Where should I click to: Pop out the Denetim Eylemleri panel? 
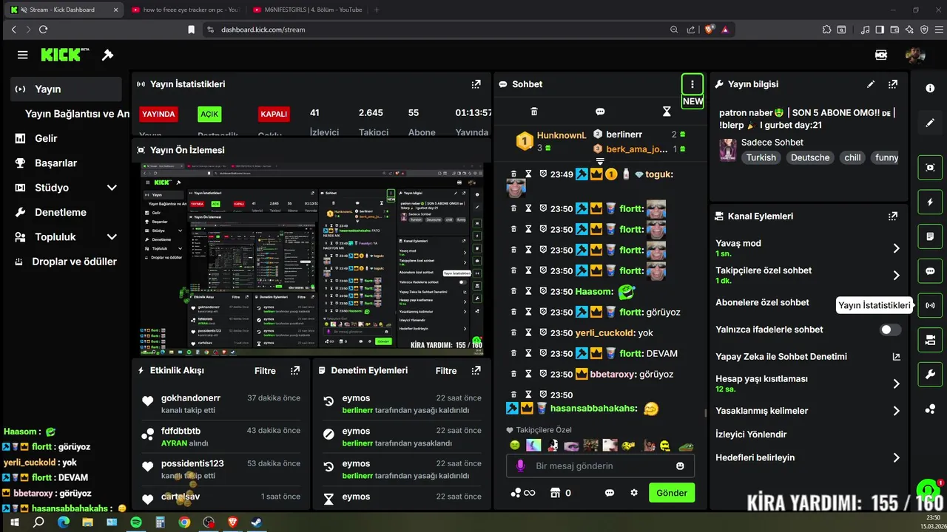click(x=476, y=370)
